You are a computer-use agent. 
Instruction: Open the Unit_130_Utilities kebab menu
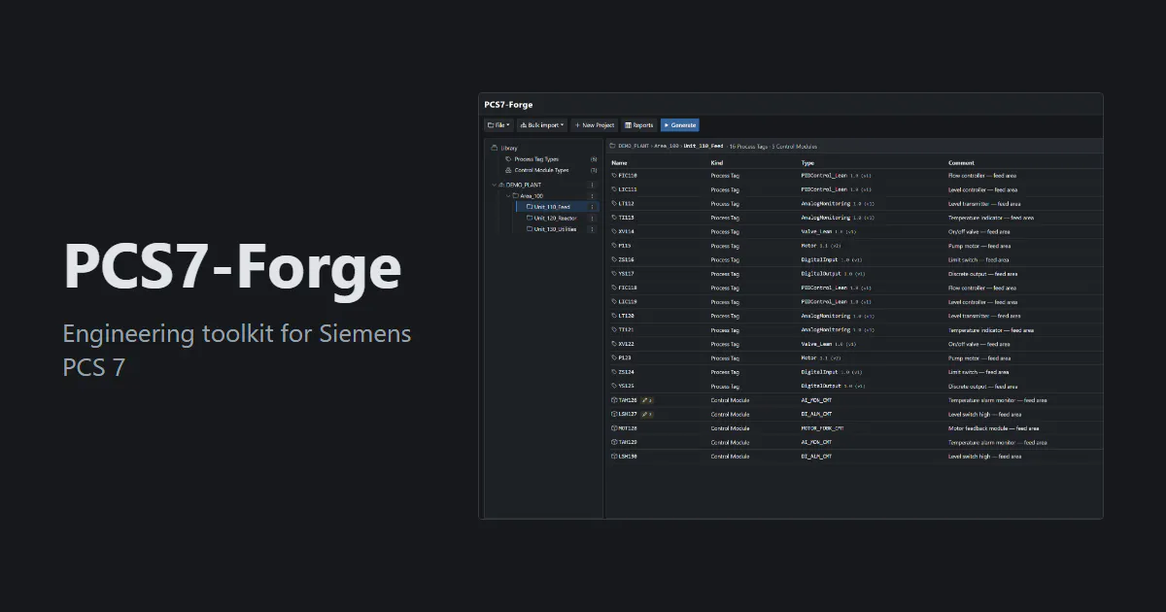click(x=592, y=229)
